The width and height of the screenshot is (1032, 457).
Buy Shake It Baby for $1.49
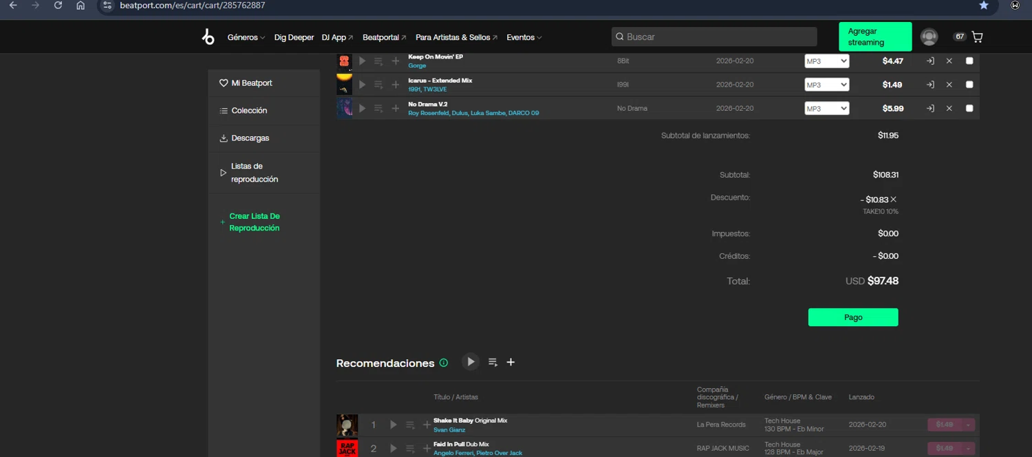click(945, 425)
